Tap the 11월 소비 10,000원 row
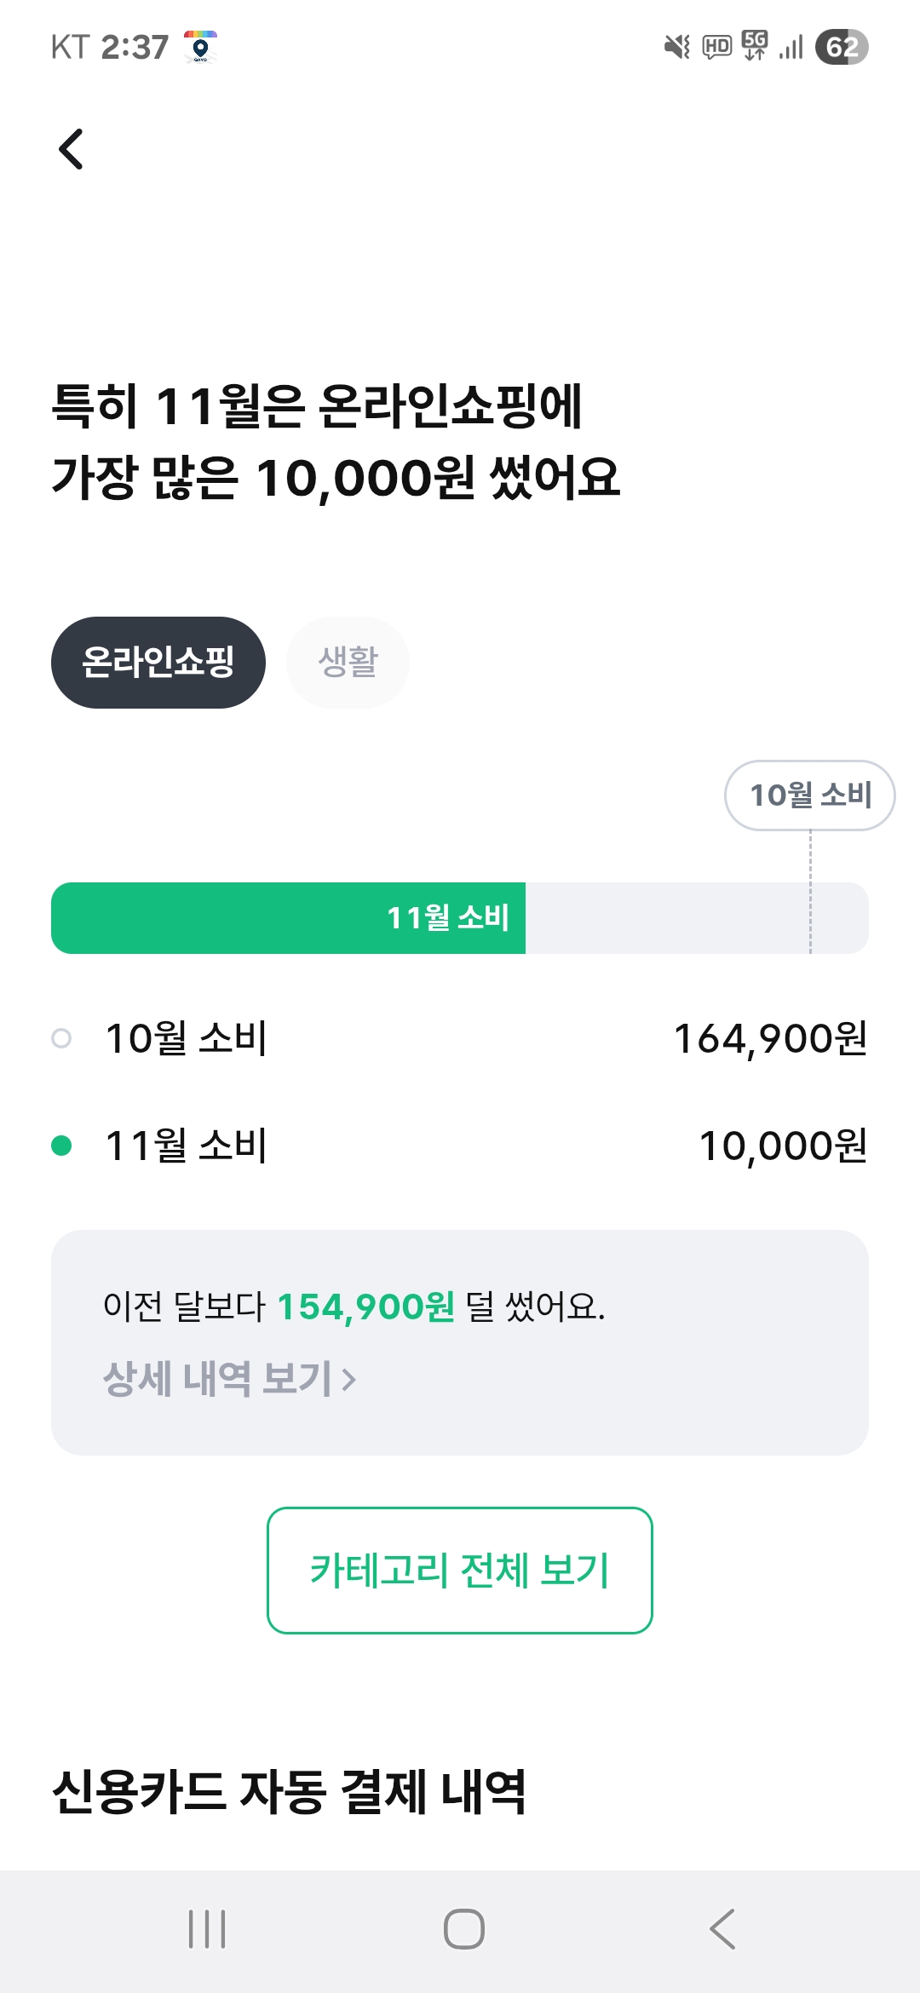 pyautogui.click(x=460, y=1146)
